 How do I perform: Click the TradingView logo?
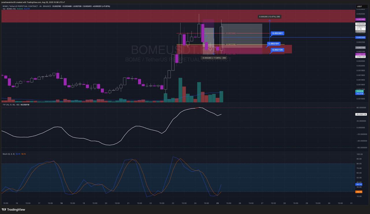click(13, 210)
